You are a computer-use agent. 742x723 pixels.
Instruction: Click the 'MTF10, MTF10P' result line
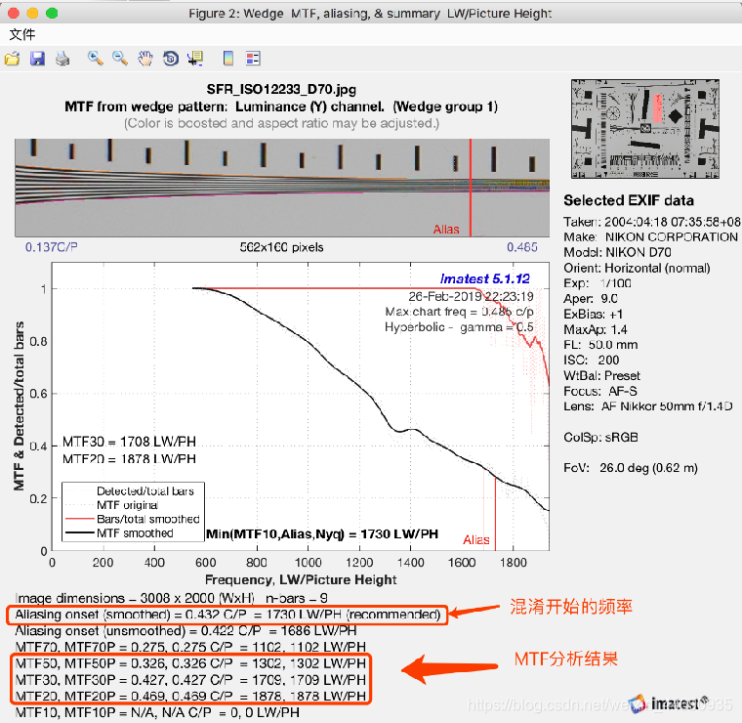click(x=157, y=712)
